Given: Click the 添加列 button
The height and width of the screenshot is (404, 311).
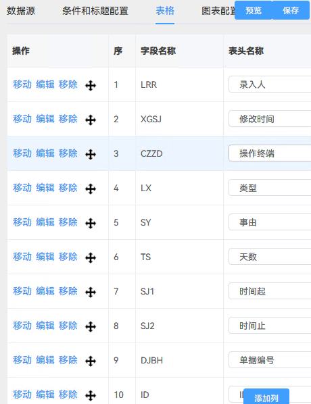Looking at the screenshot, I should [x=266, y=398].
